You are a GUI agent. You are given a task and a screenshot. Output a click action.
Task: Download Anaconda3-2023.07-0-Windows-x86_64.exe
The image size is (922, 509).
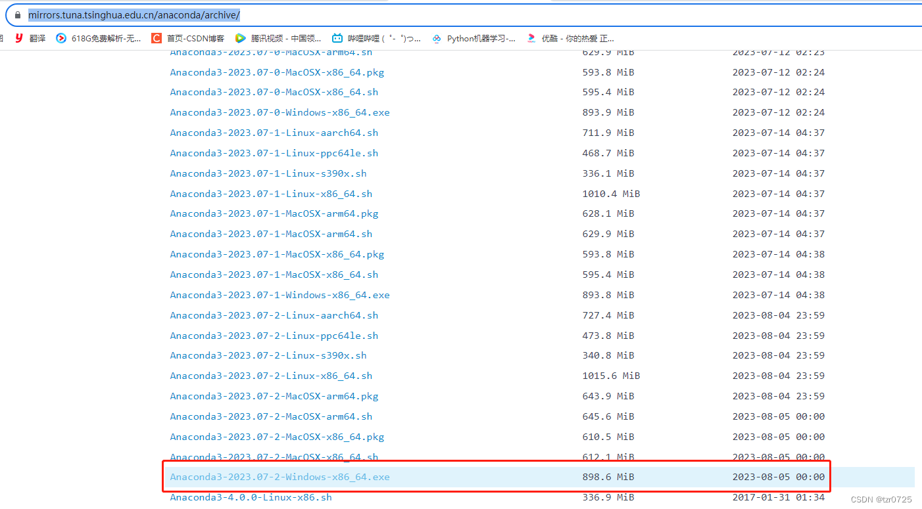[x=279, y=112]
